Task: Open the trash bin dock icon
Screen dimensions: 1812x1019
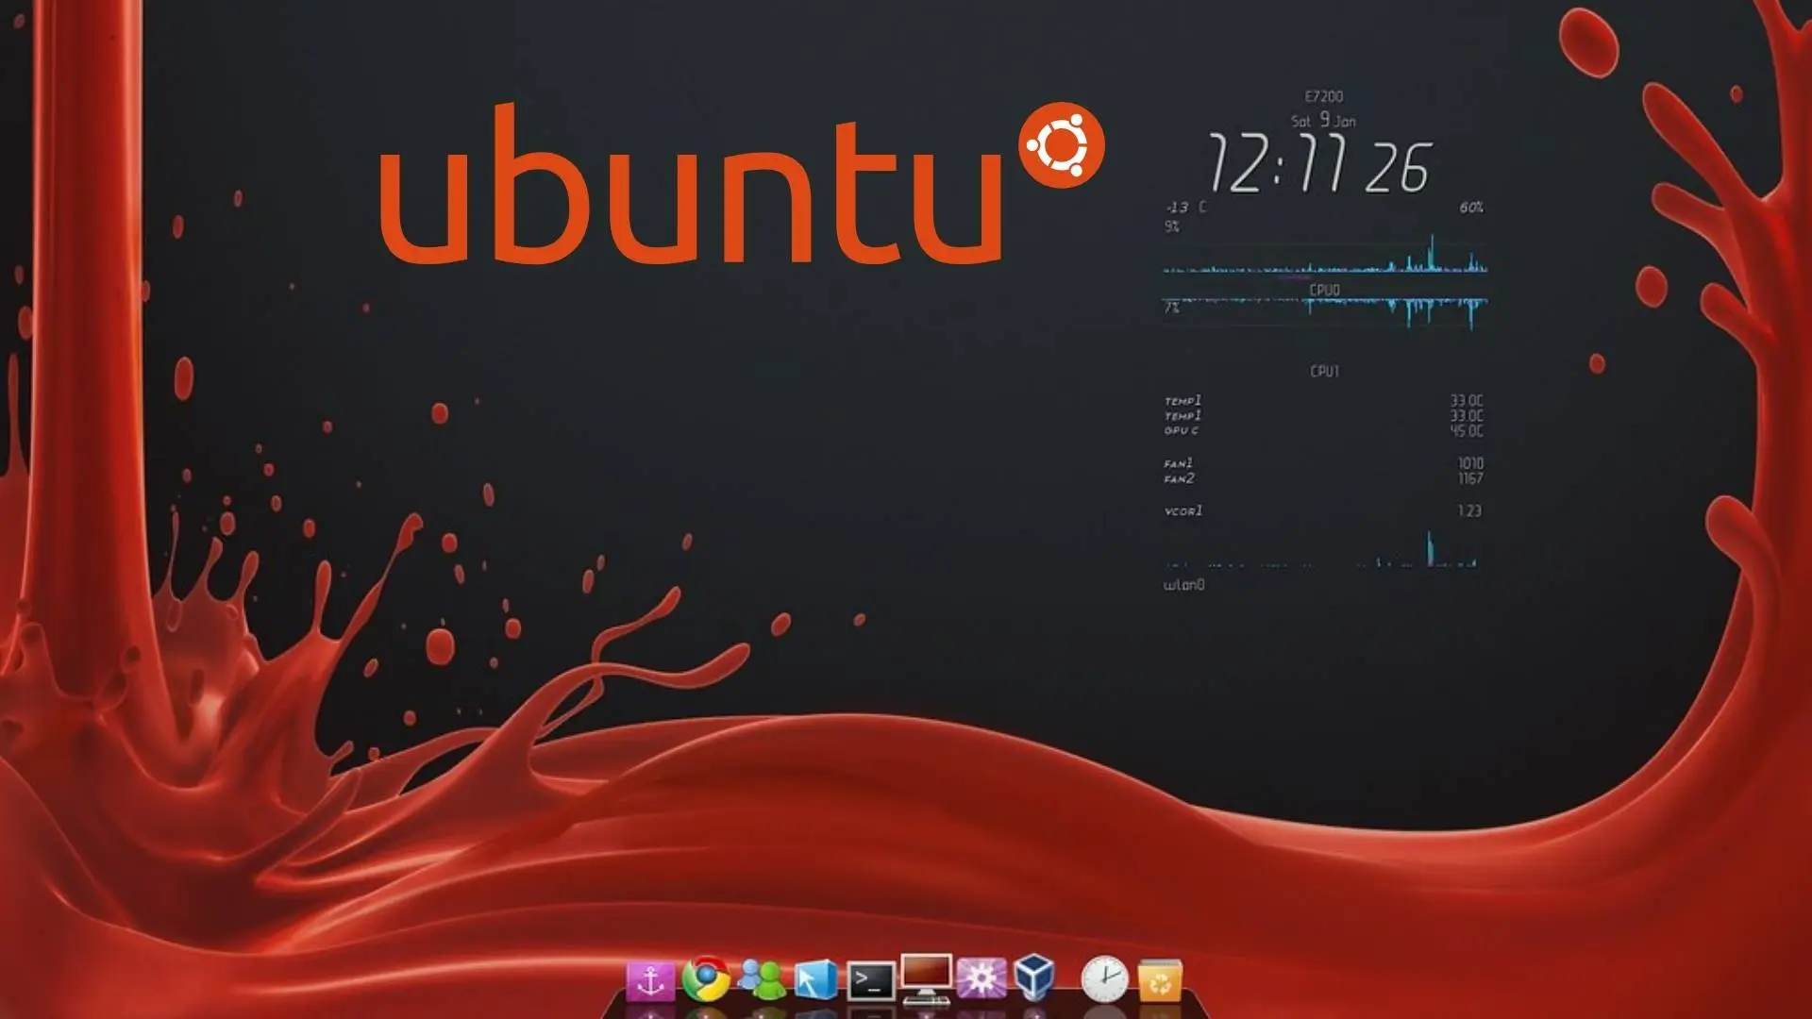Action: tap(1160, 980)
